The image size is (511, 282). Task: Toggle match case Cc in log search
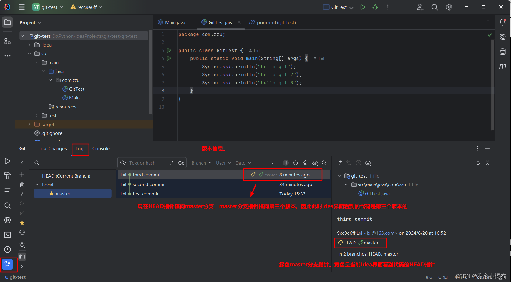181,163
